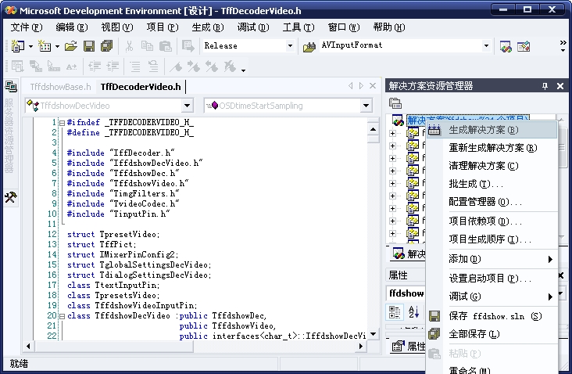
Task: Switch to the TffdshowBase.h tab
Action: tap(60, 87)
